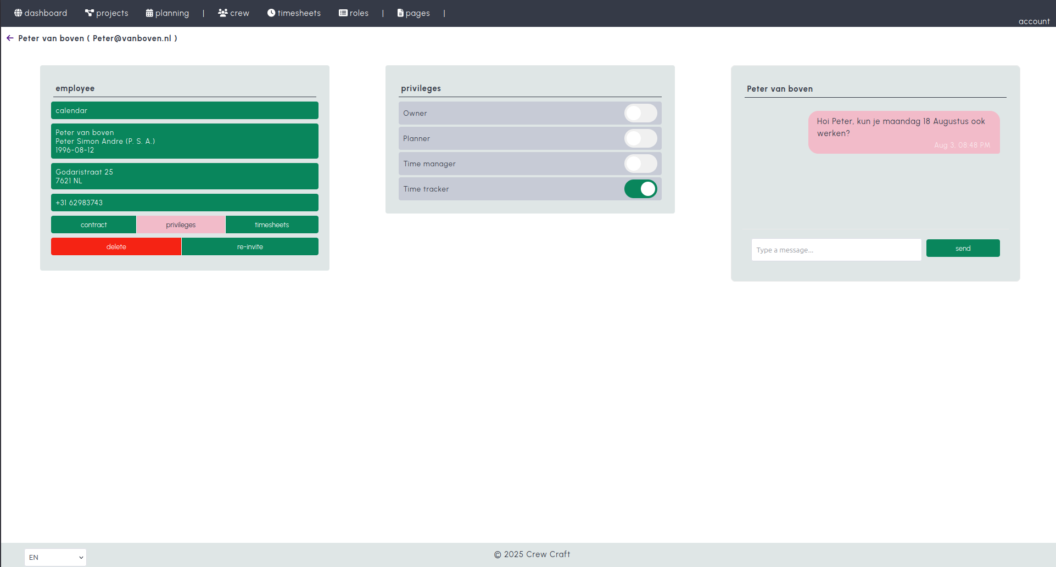Click the send button in the chat
Viewport: 1056px width, 567px height.
click(963, 248)
